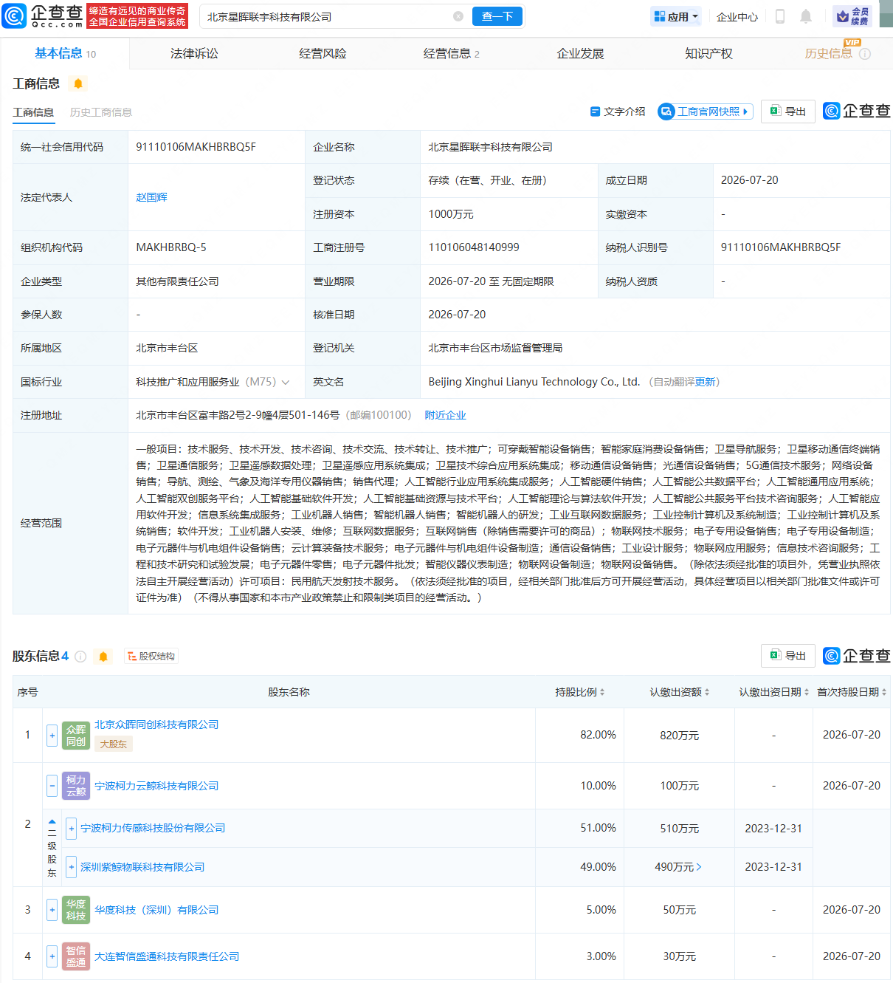Export 工商信息 with 导出 button
The height and width of the screenshot is (983, 893).
[x=788, y=112]
